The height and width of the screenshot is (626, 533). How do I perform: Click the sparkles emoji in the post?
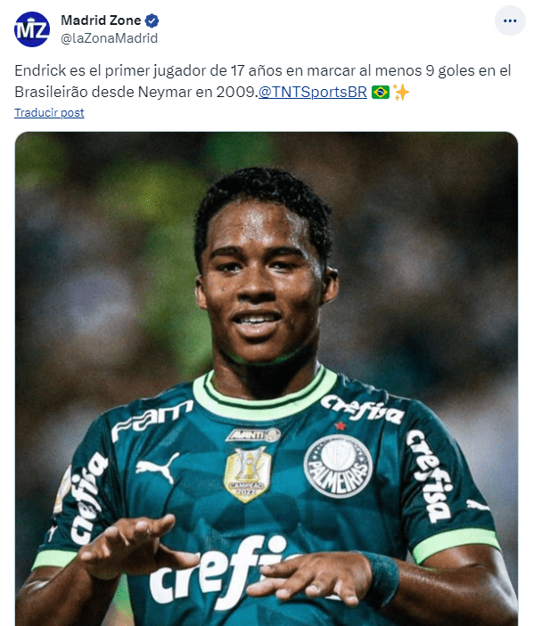pyautogui.click(x=401, y=93)
